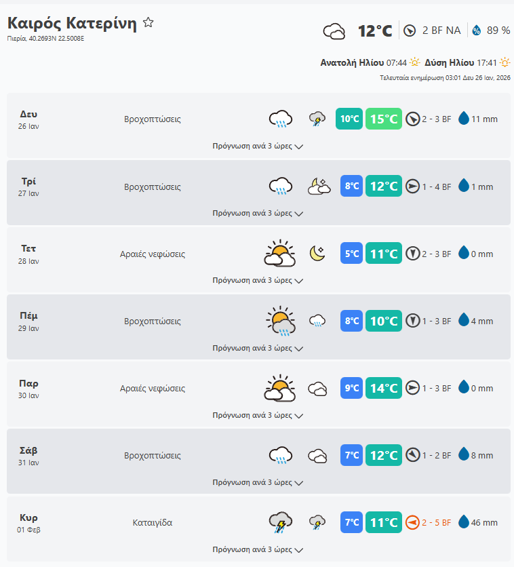Image resolution: width=514 pixels, height=567 pixels.
Task: Click the sunrise sun icon
Action: tap(414, 62)
